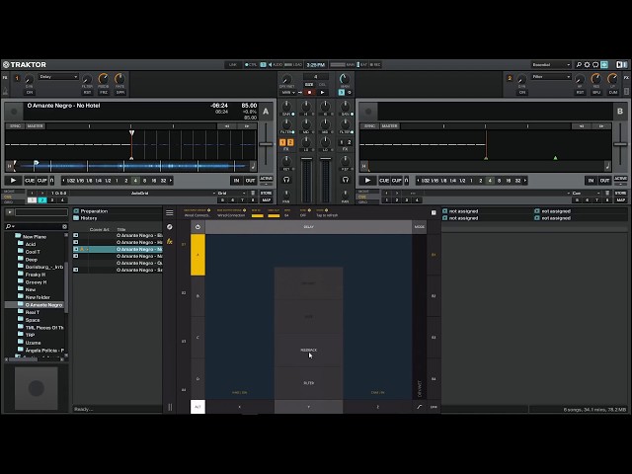Screen dimensions: 632x474
Task: Toggle MASTER on Deck A
Action: tap(36, 126)
